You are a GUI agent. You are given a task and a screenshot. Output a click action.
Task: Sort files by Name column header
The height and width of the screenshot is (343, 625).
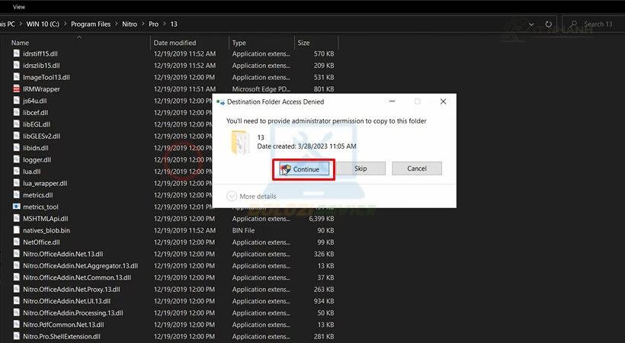point(21,43)
